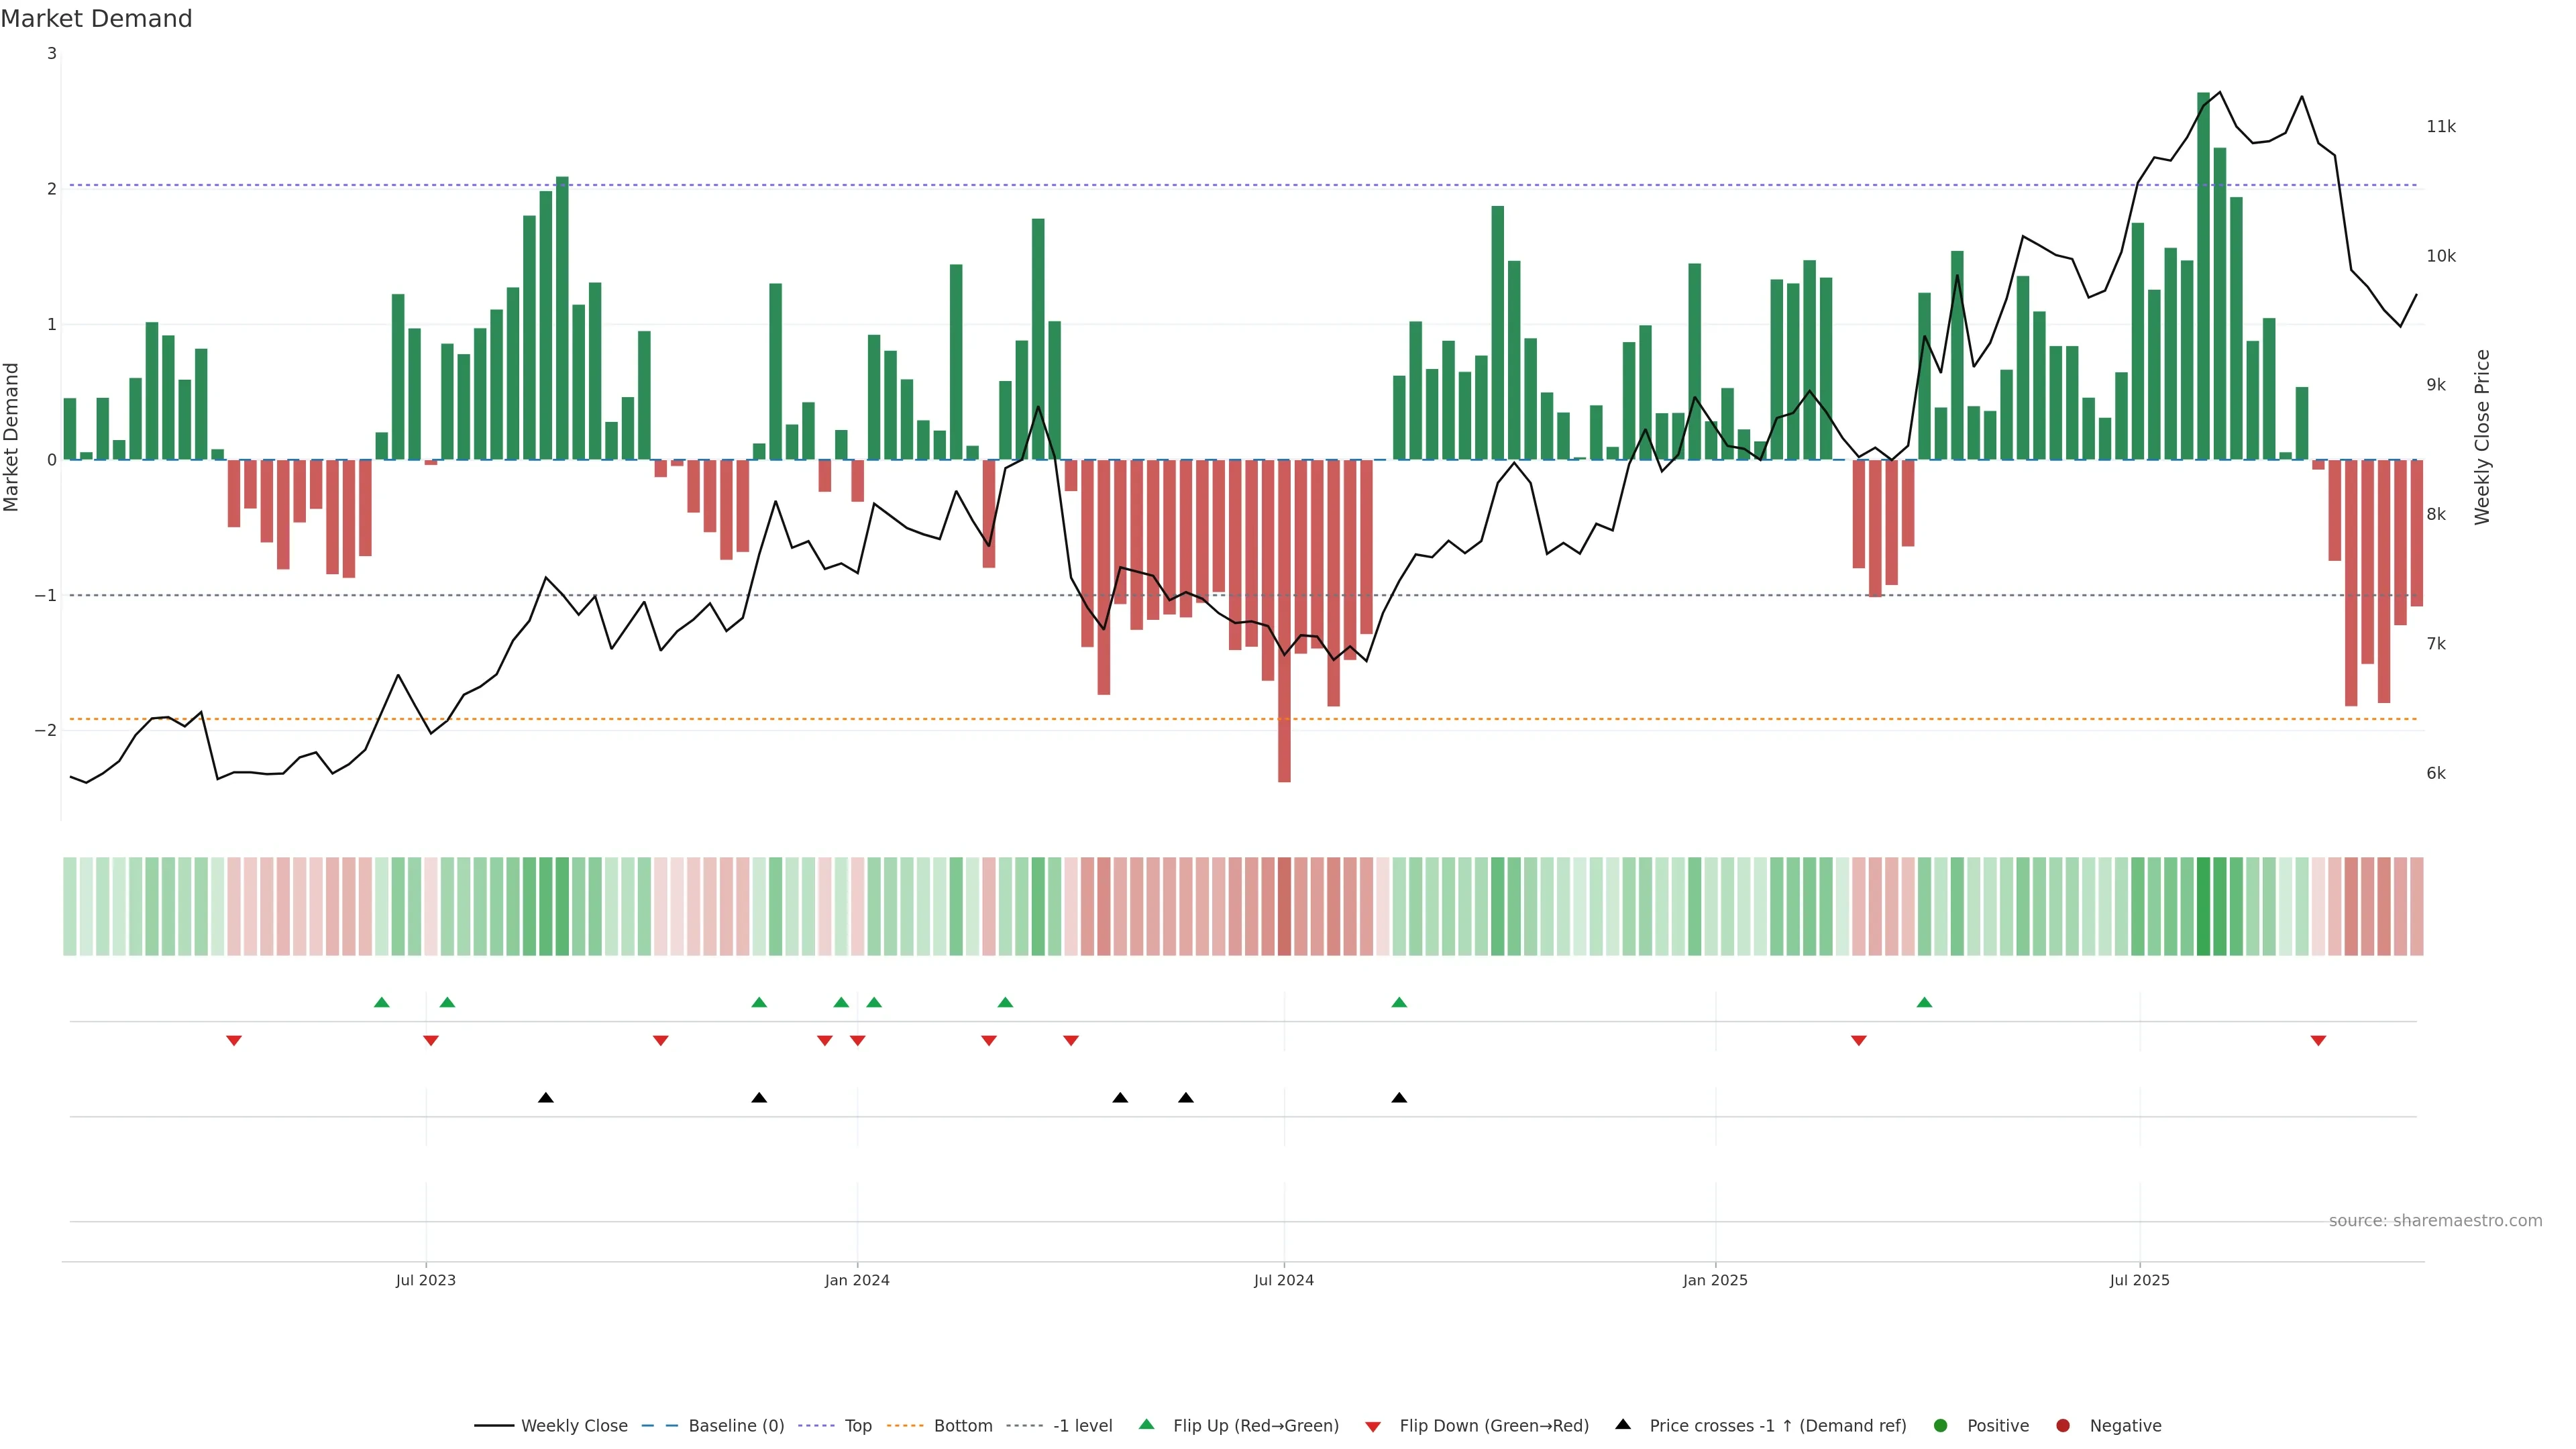Image resolution: width=2576 pixels, height=1449 pixels.
Task: Toggle Top line legend entry
Action: (857, 1425)
